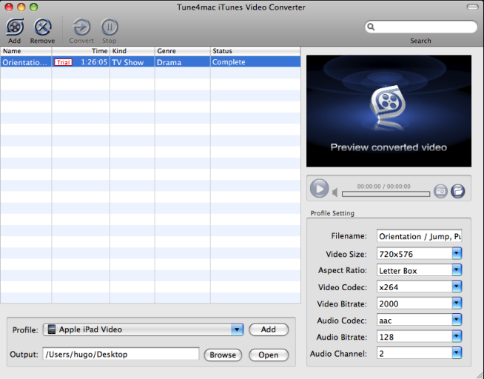Screen dimensions: 484x379
Task: Click the Filename text field
Action: [x=419, y=236]
